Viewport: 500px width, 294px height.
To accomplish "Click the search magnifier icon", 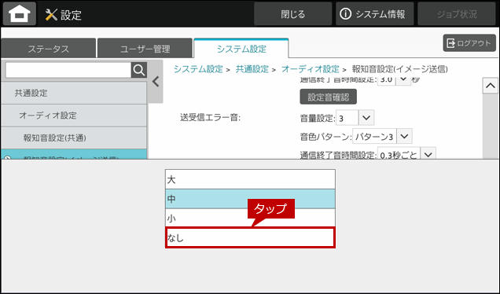I will coord(139,70).
